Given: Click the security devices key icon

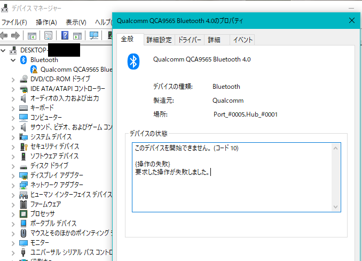Looking at the screenshot, I should pos(24,147).
